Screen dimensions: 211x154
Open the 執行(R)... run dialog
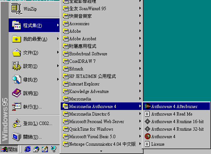coord(34,107)
